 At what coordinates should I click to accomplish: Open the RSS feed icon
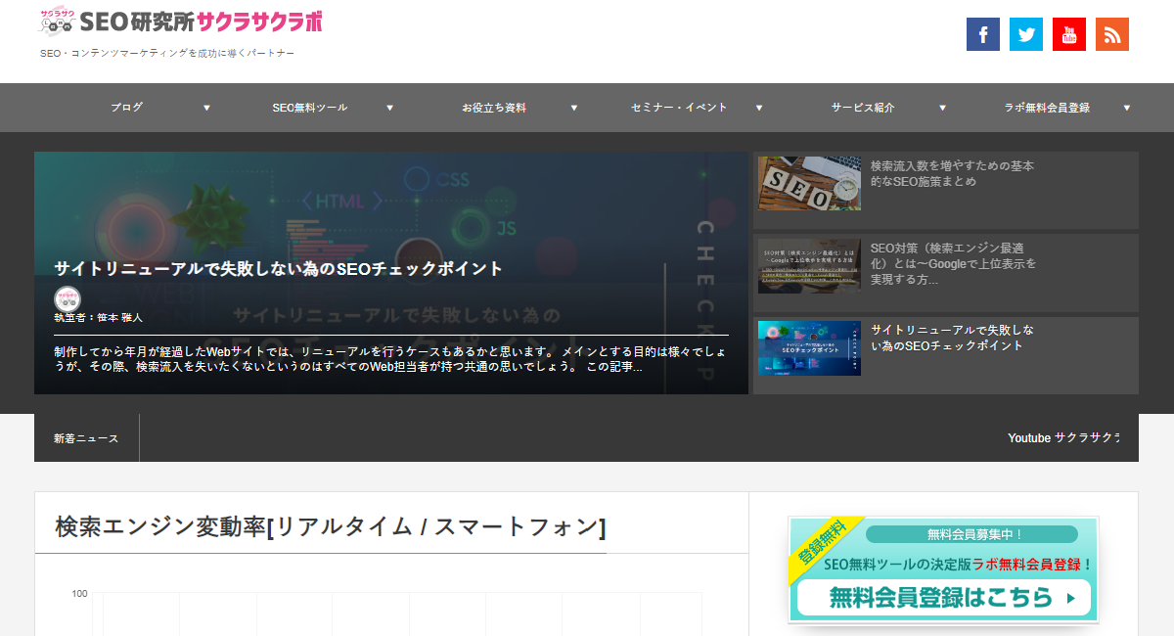pyautogui.click(x=1111, y=34)
